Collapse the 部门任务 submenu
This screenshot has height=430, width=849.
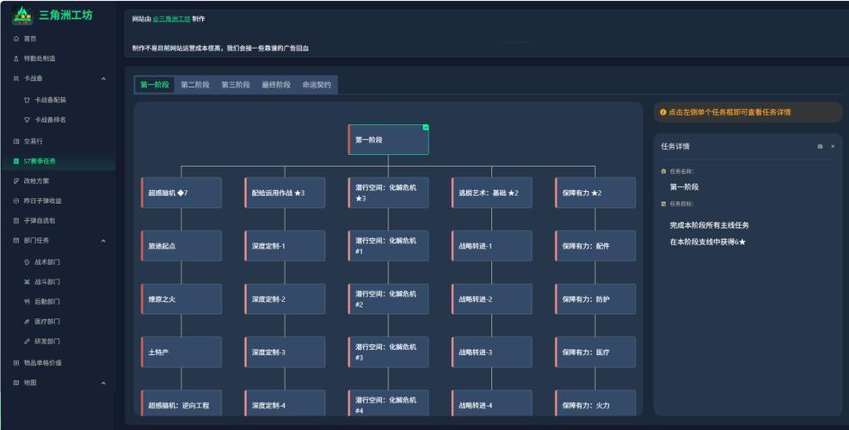tap(103, 241)
